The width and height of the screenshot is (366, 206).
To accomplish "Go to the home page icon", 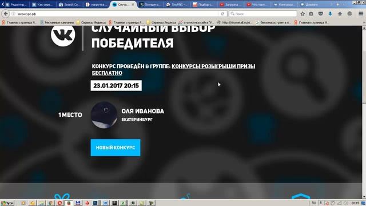I will click(x=340, y=14).
